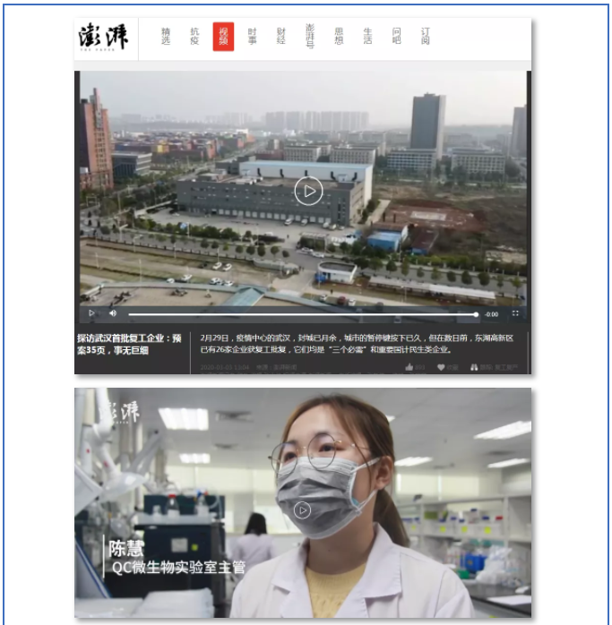Viewport: 612px width, 625px height.
Task: Enter fullscreen using the video's fullscreen icon
Action: 515,313
